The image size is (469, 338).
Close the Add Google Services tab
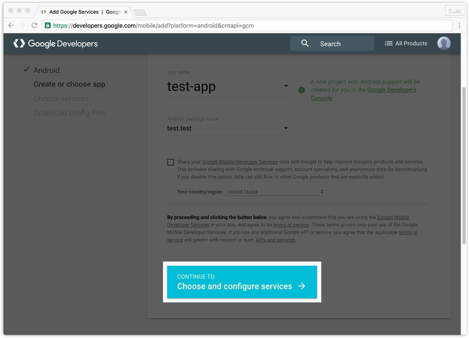126,12
